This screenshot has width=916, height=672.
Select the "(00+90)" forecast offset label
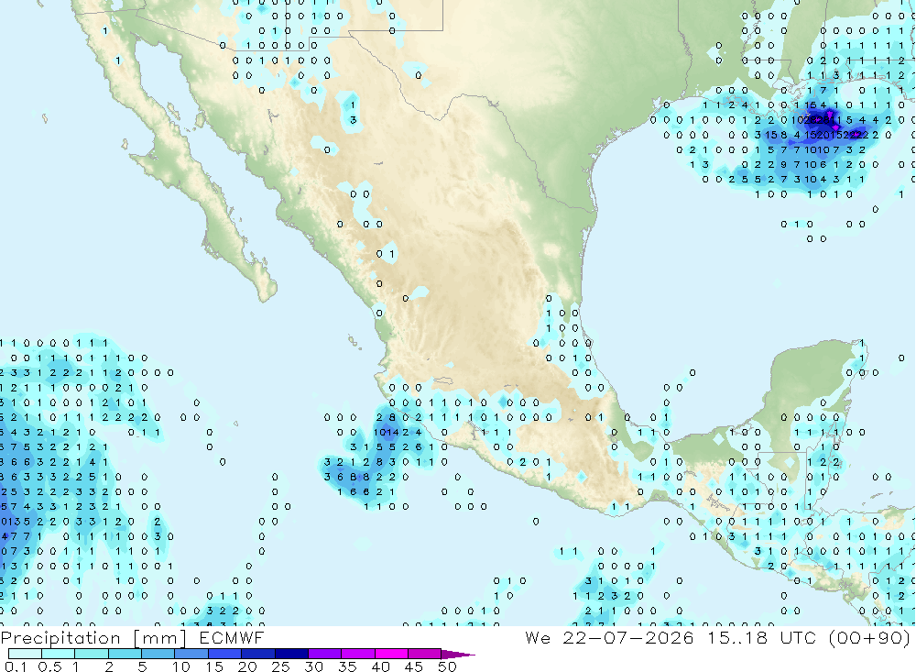870,637
